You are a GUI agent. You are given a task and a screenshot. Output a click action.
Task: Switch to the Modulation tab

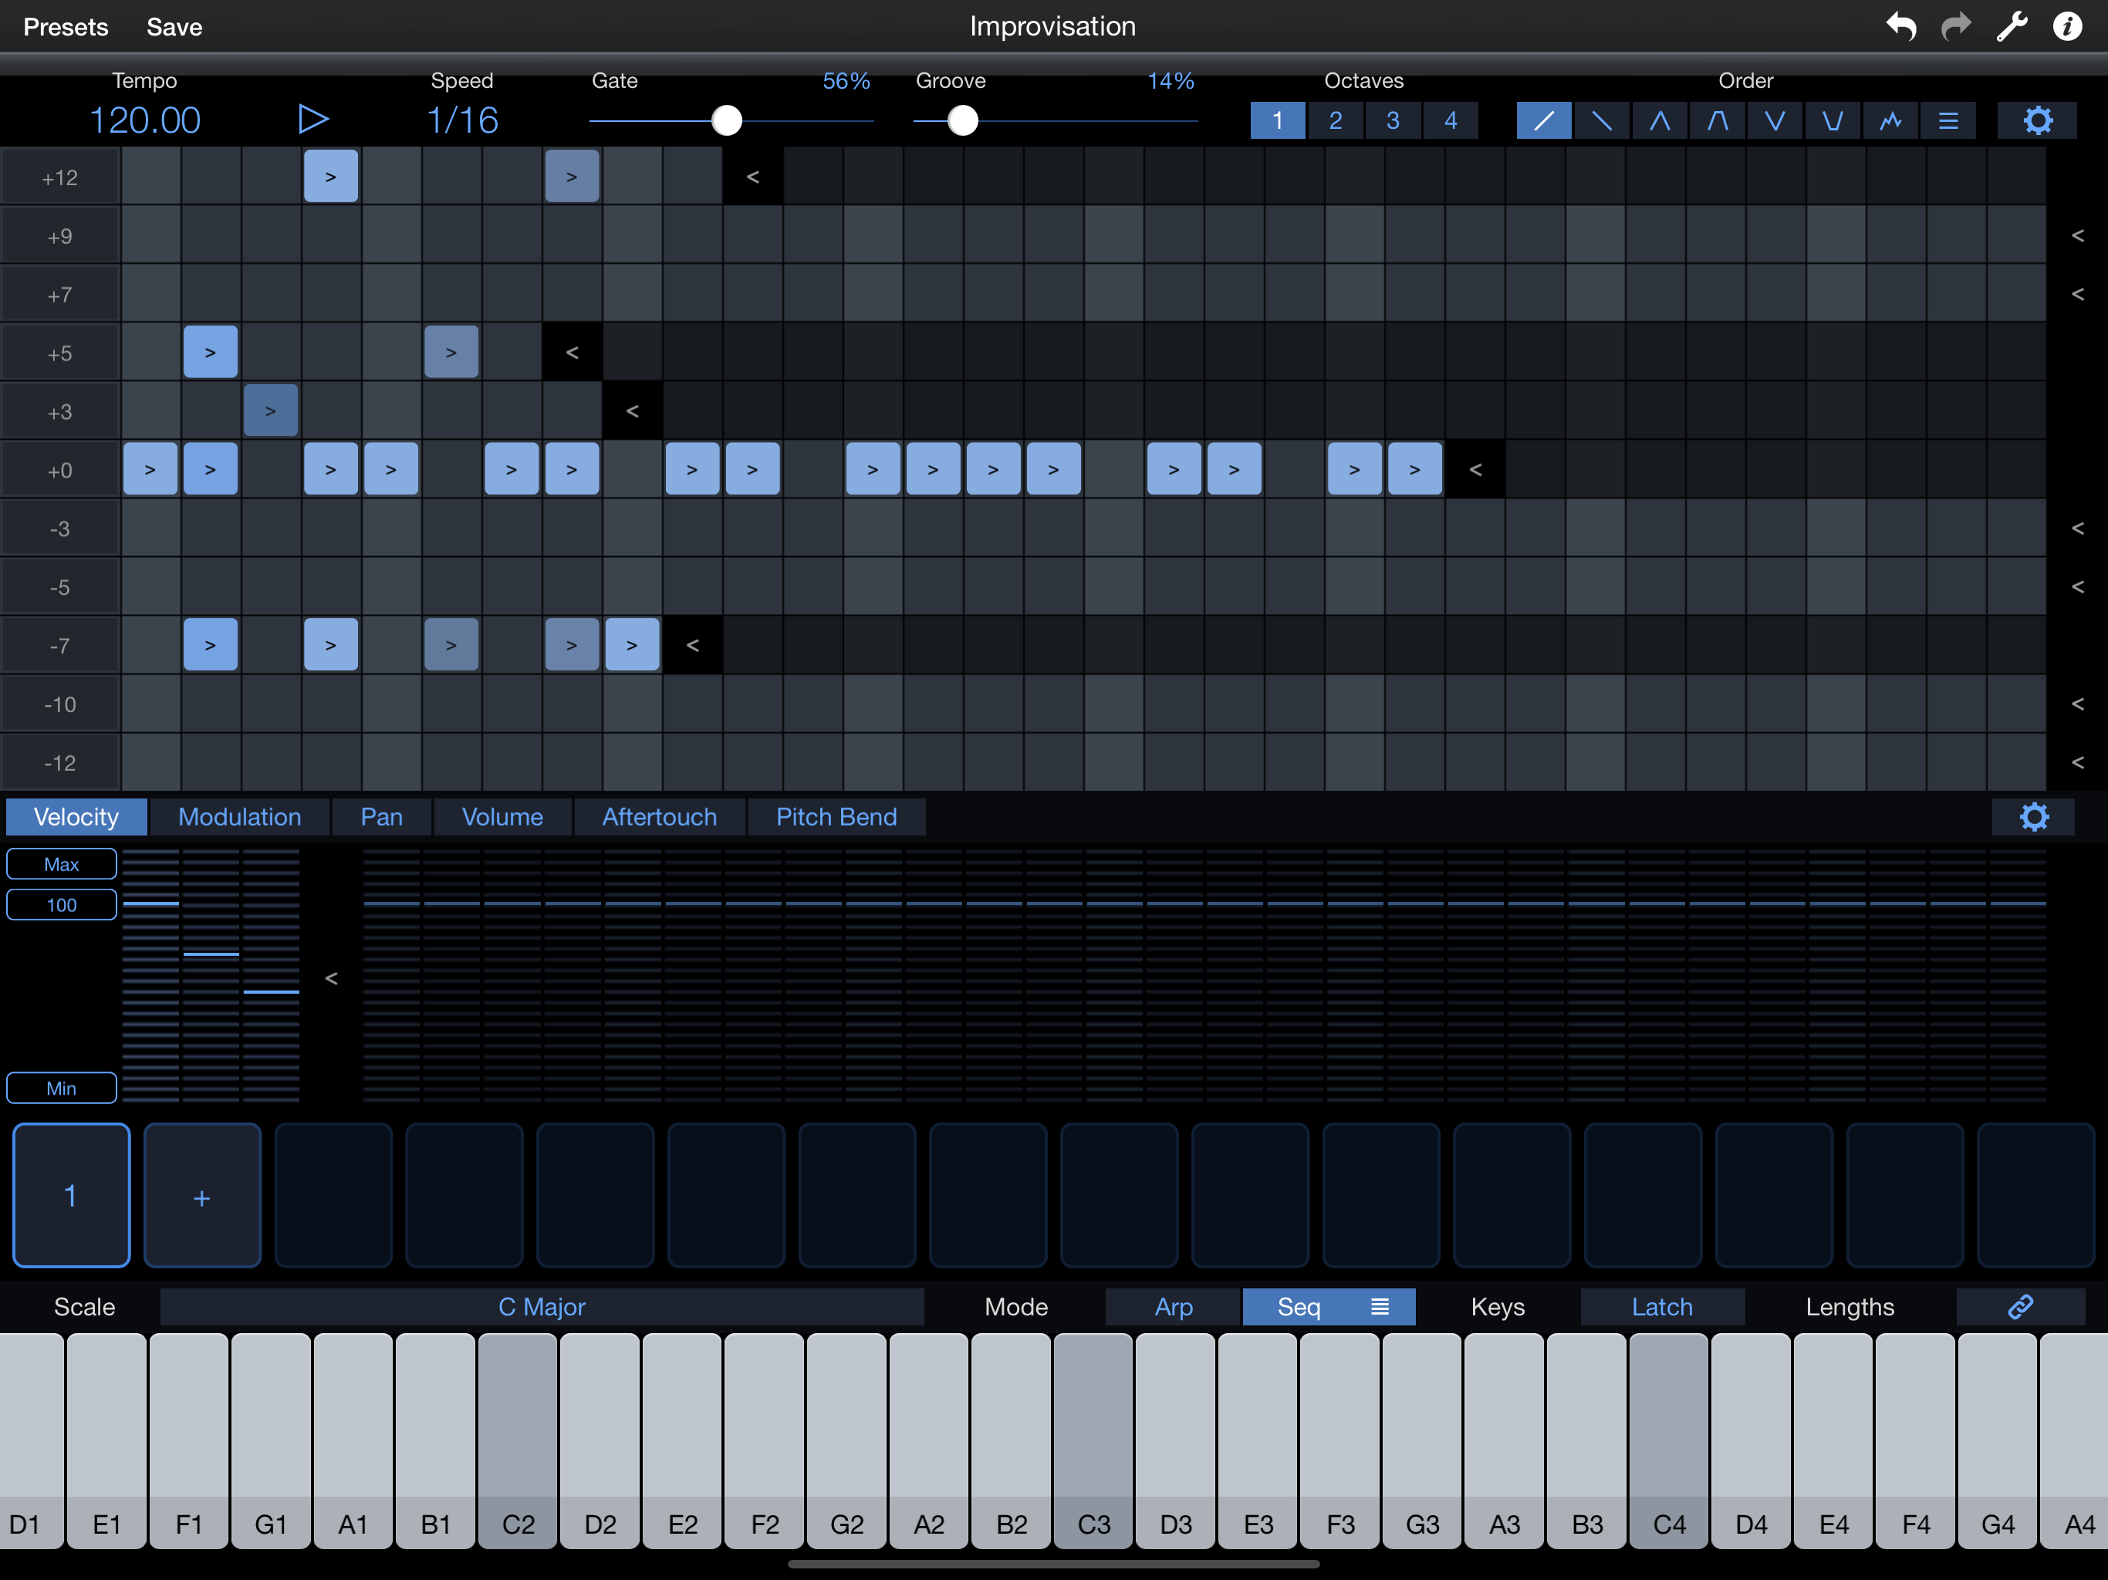click(239, 817)
